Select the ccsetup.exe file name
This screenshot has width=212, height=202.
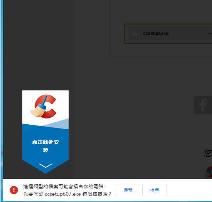click(156, 33)
